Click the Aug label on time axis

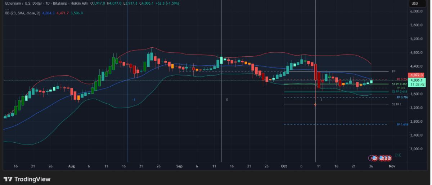pyautogui.click(x=71, y=167)
